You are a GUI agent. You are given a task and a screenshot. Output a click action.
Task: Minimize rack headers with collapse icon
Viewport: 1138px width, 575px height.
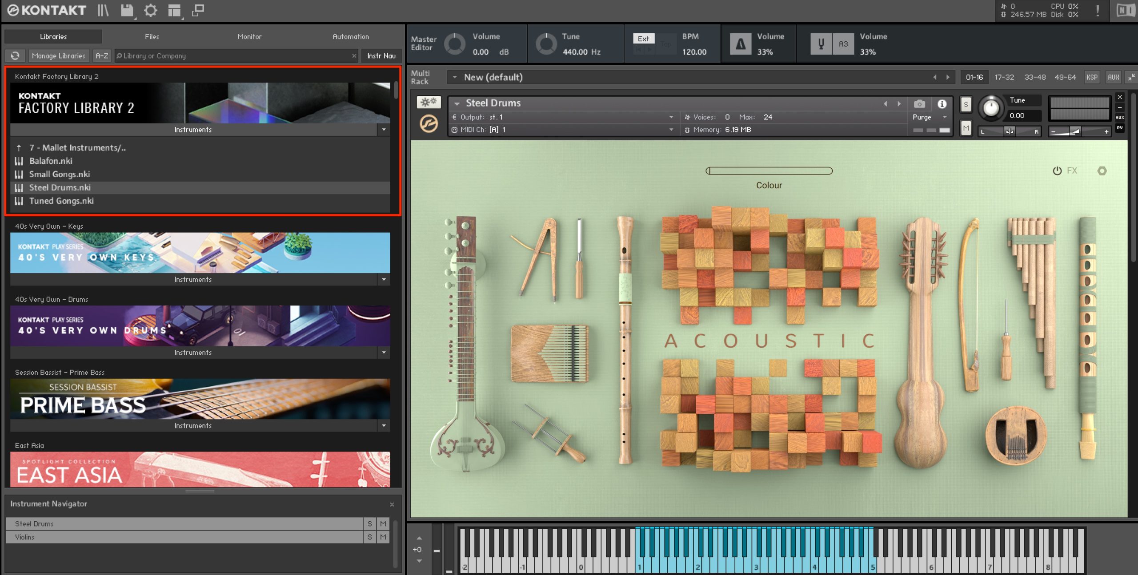pos(1131,77)
